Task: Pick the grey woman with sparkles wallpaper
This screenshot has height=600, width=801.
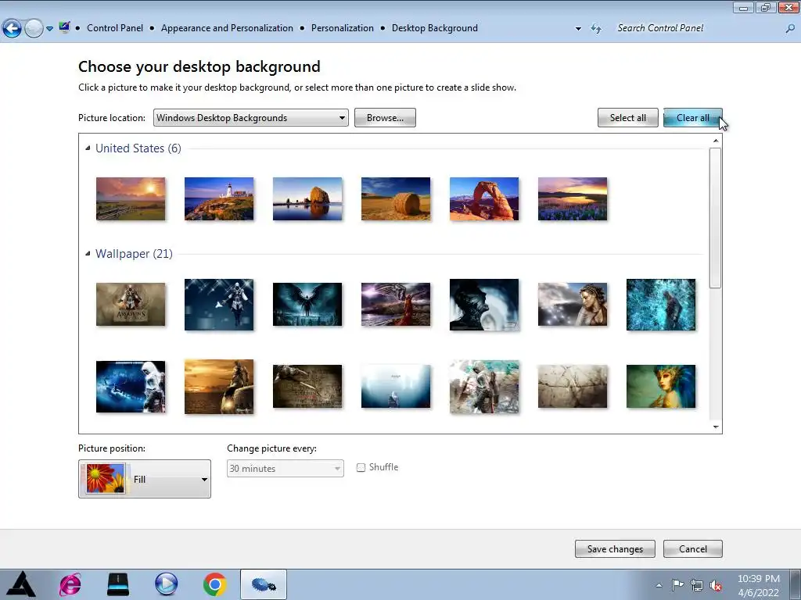Action: (573, 305)
